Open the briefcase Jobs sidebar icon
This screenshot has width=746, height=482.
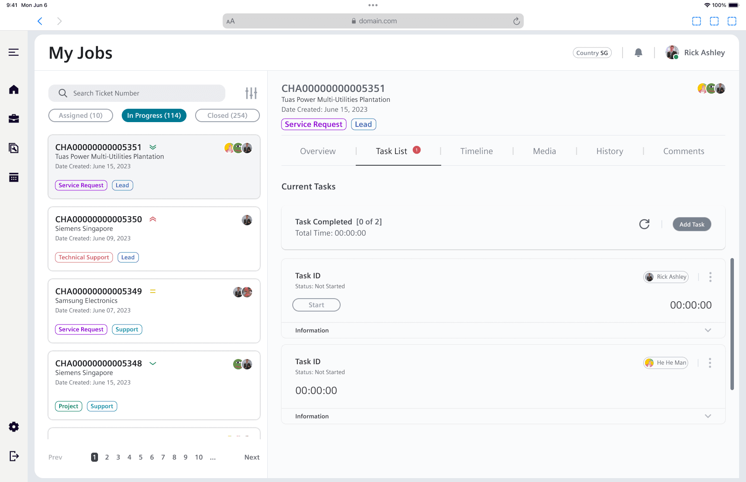point(14,119)
